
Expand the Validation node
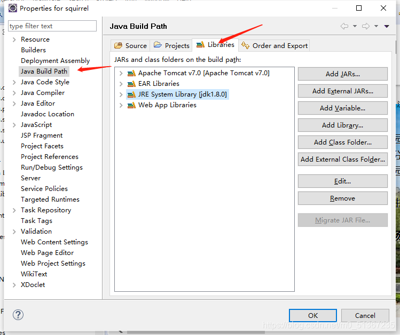click(x=14, y=232)
